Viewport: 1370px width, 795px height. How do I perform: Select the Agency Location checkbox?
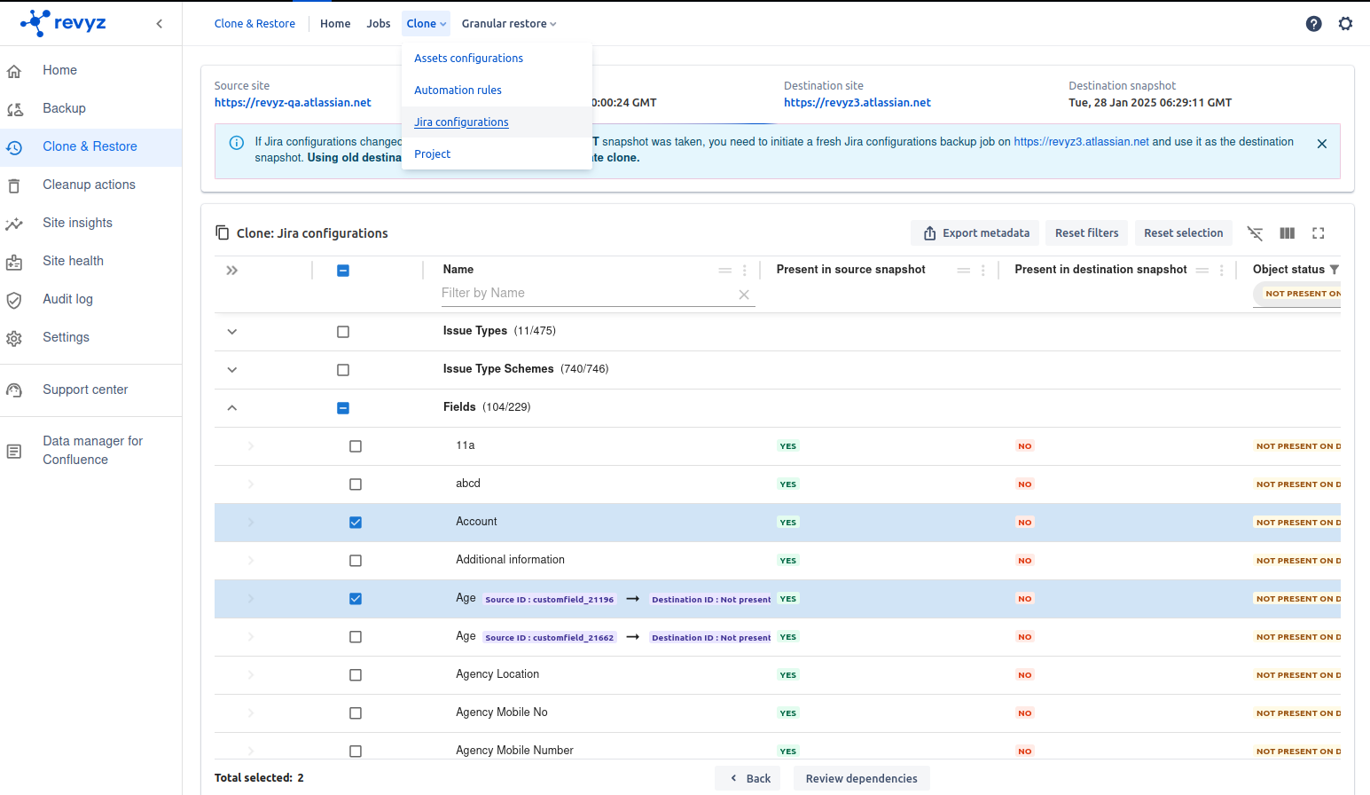(356, 675)
